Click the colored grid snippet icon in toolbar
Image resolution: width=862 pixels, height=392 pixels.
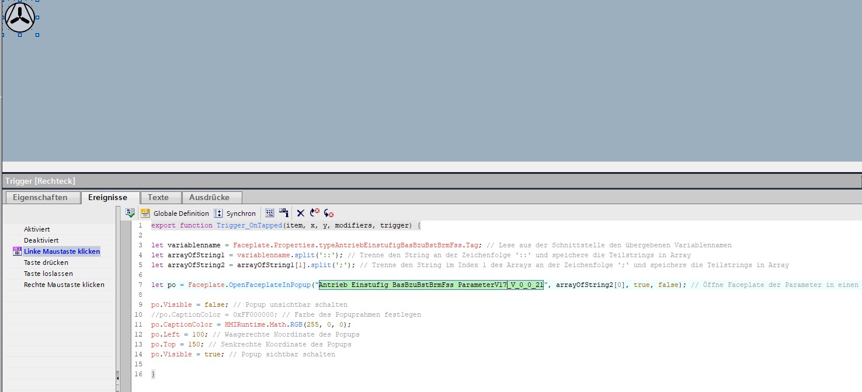coord(270,213)
